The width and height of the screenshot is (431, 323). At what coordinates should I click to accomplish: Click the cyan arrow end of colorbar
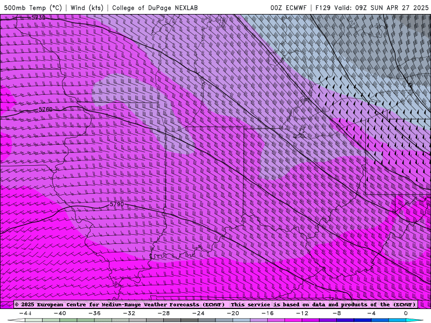[x=414, y=320]
